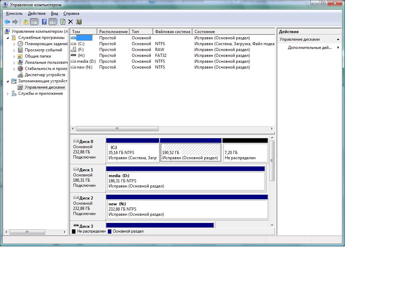Select the Просмотр событий icon

[20, 50]
